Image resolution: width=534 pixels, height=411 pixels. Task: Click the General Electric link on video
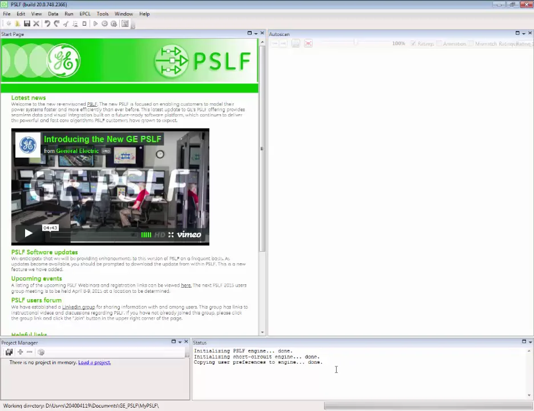78,151
